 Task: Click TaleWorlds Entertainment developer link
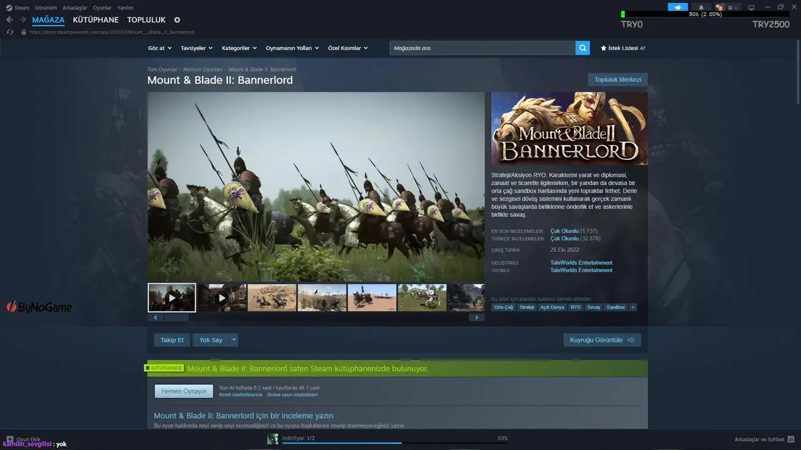coord(581,262)
